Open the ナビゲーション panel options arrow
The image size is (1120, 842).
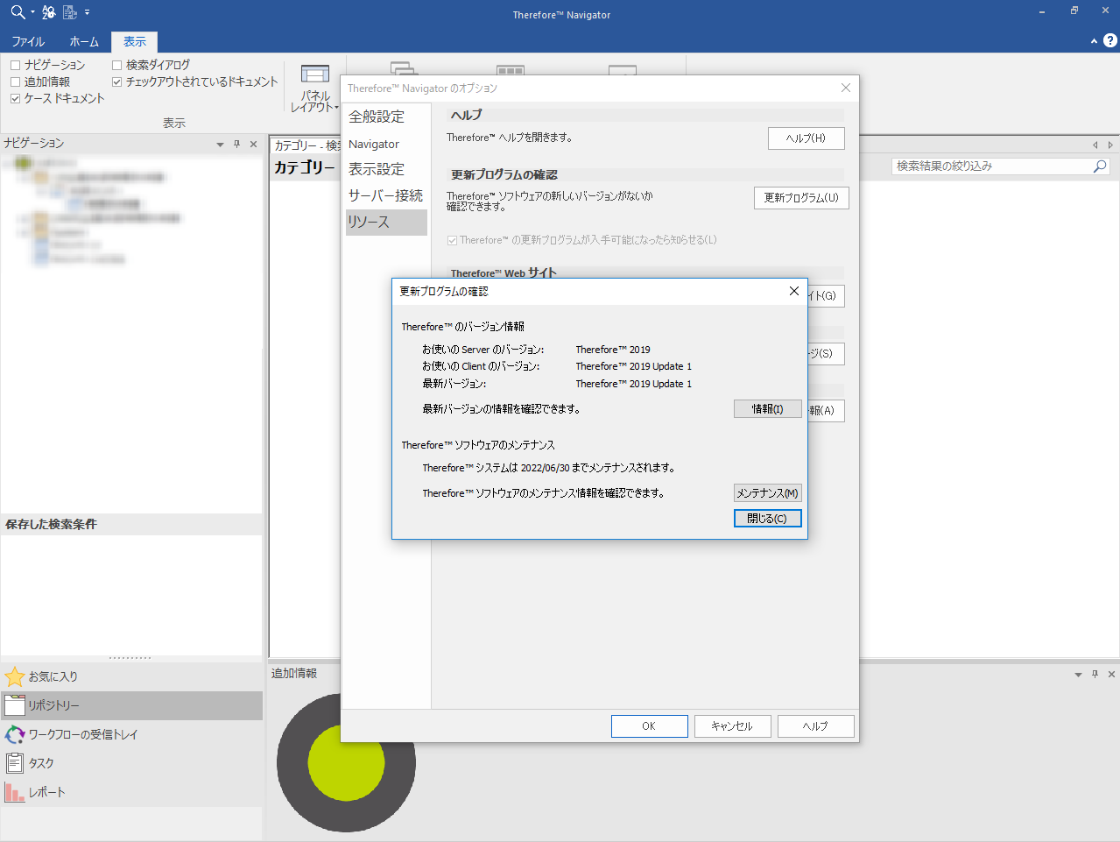[x=220, y=145]
